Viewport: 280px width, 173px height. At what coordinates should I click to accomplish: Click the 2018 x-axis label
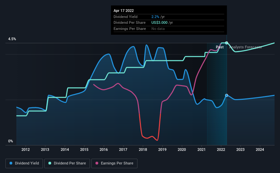(x=143, y=150)
